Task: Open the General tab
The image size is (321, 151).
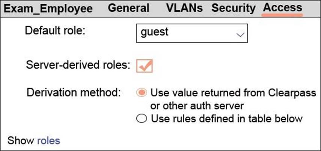Action: (128, 8)
